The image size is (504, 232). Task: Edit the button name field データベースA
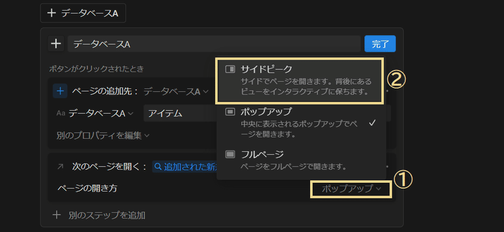tap(214, 44)
